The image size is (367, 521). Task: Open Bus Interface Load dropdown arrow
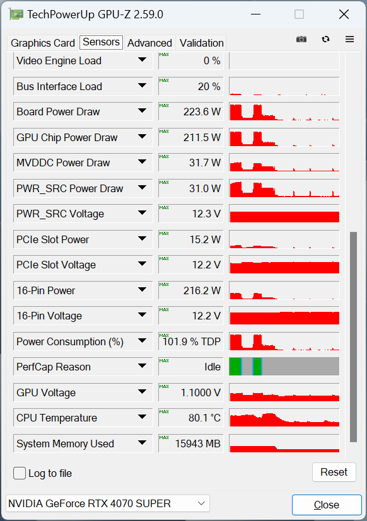click(142, 86)
